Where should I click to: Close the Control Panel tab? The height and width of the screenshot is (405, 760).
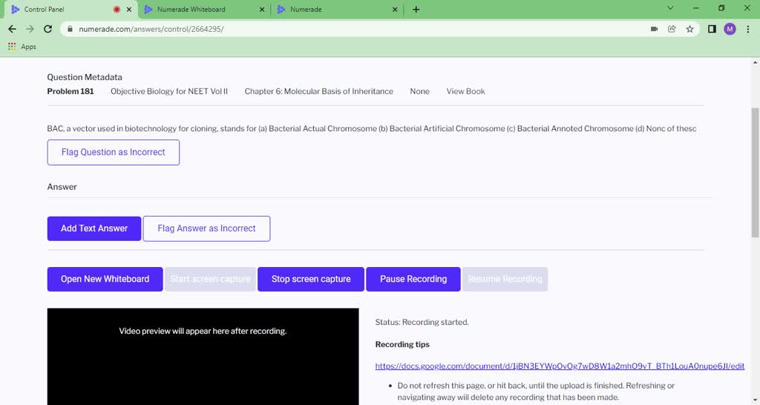click(130, 10)
